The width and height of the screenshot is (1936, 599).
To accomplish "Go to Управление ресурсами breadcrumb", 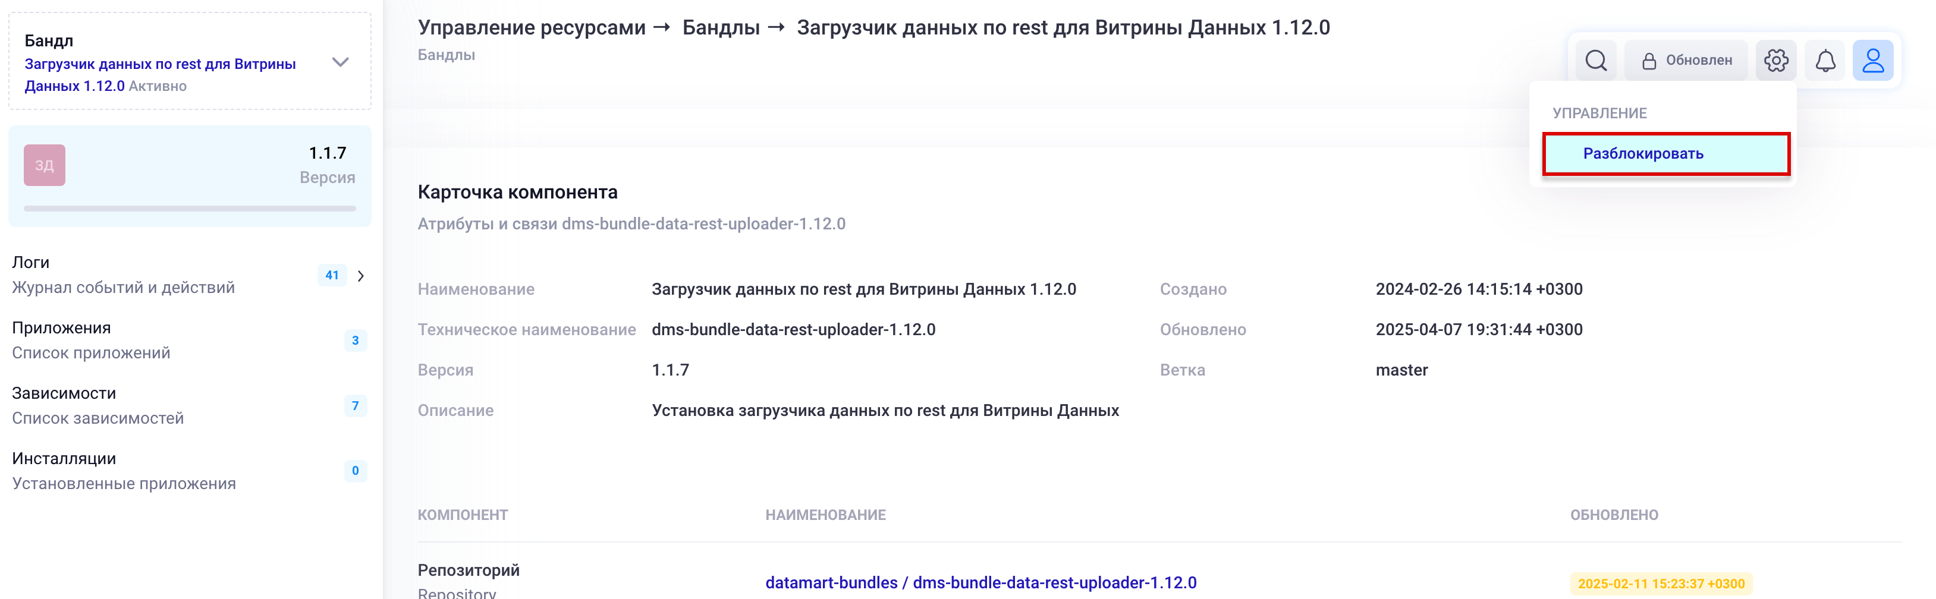I will point(532,27).
